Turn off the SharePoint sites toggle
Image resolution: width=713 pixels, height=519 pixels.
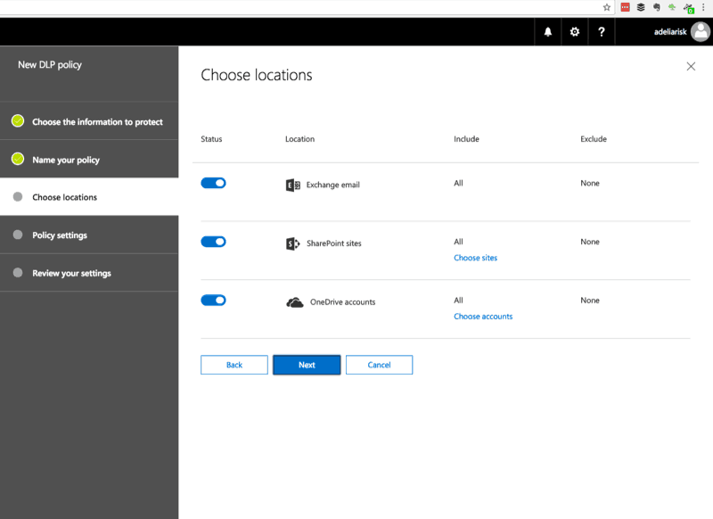213,242
